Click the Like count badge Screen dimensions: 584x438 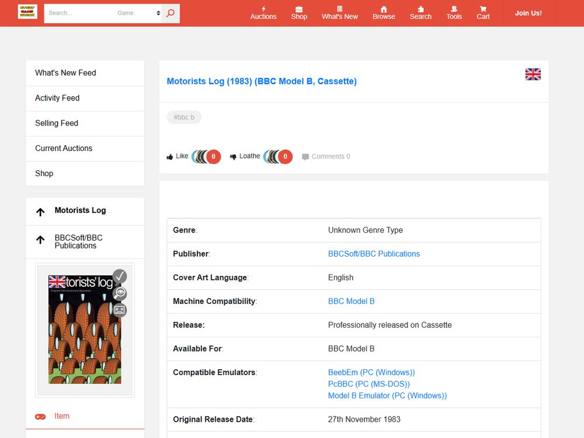[213, 156]
